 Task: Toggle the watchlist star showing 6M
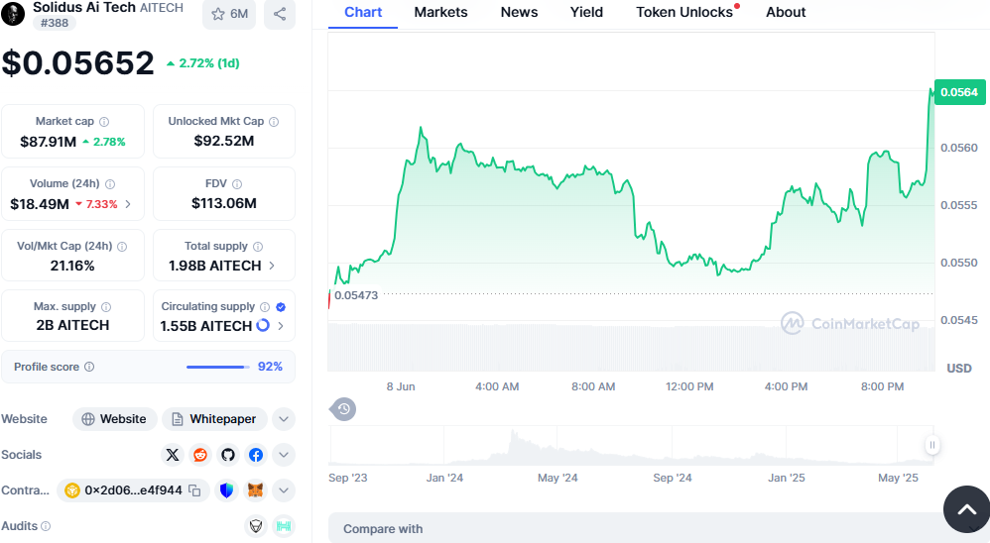click(228, 14)
